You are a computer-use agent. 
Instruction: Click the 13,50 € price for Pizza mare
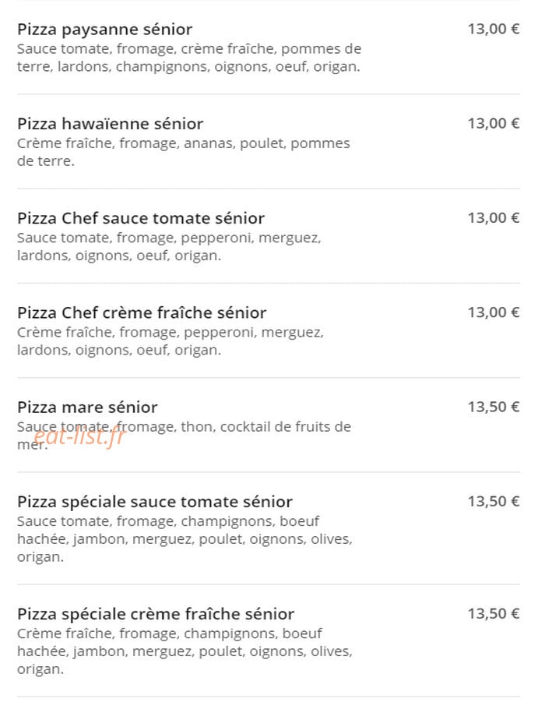click(x=494, y=407)
